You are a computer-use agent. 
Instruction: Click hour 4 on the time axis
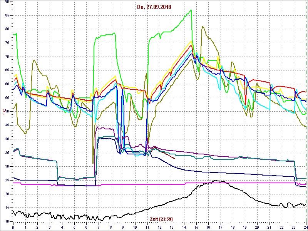[62, 227]
